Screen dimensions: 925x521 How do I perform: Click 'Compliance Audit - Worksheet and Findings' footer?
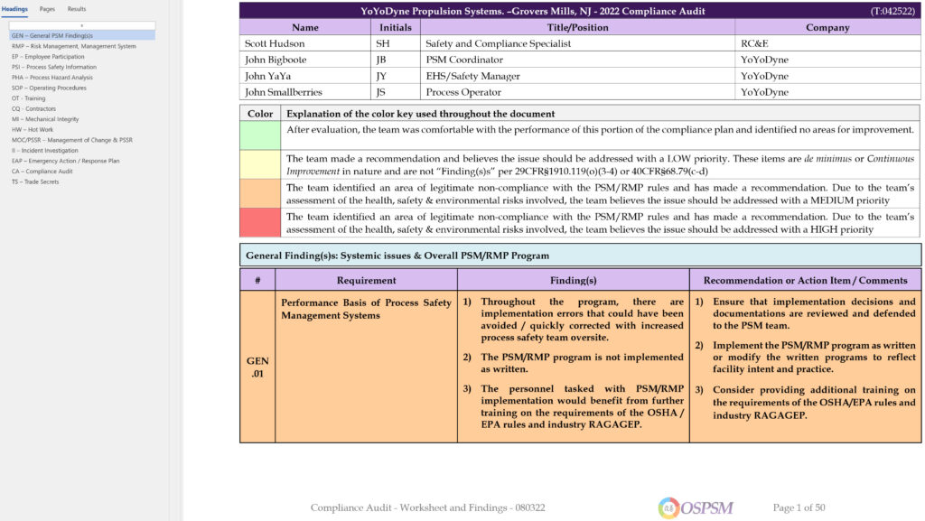coord(427,507)
